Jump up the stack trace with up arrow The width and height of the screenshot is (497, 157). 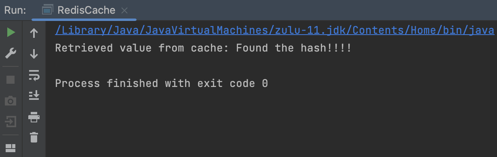coord(34,33)
